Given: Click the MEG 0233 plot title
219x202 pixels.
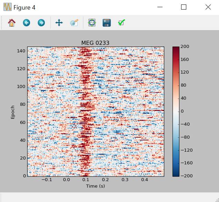Looking at the screenshot, I should (x=95, y=43).
